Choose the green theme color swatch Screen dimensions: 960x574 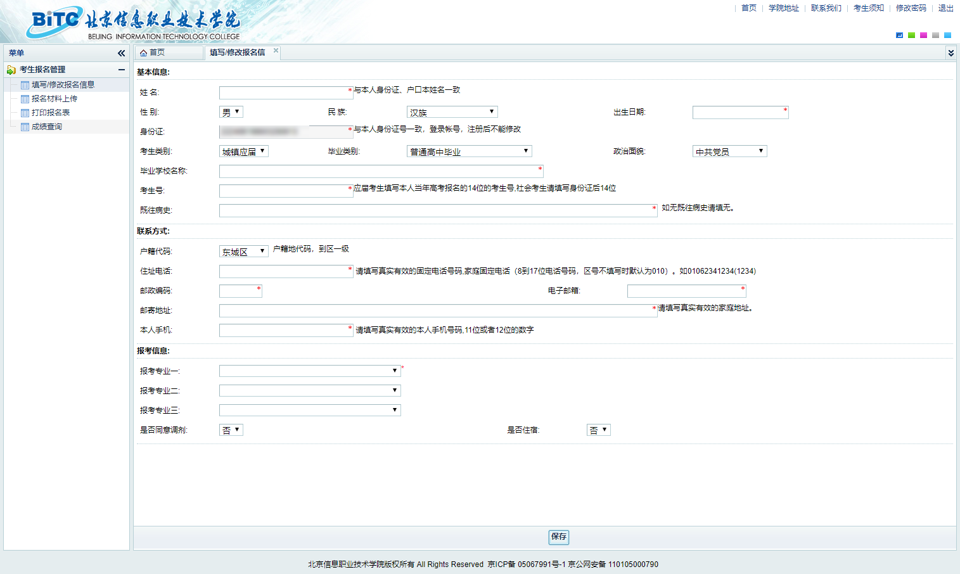tap(911, 35)
